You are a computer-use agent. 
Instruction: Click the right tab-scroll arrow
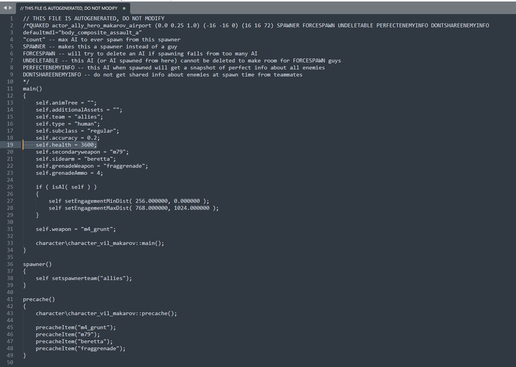[10, 8]
